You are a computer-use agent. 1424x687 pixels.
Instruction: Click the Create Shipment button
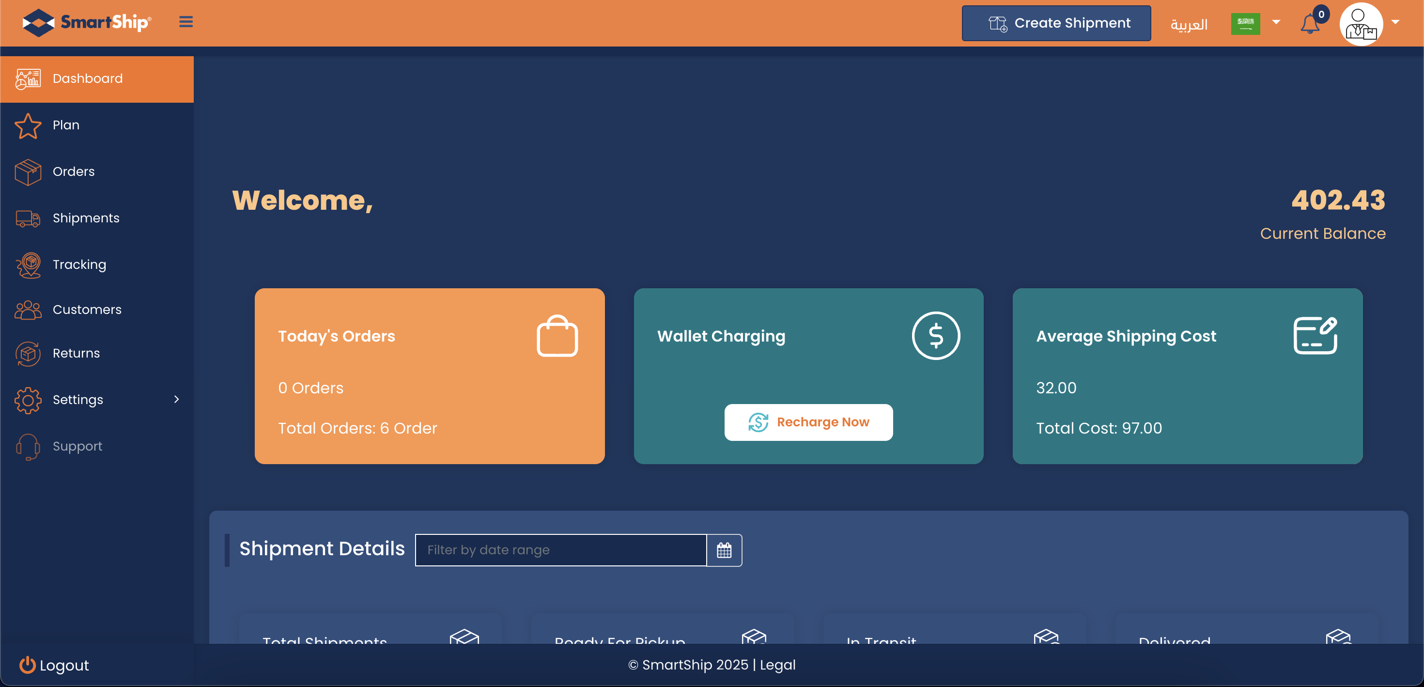pyautogui.click(x=1056, y=23)
